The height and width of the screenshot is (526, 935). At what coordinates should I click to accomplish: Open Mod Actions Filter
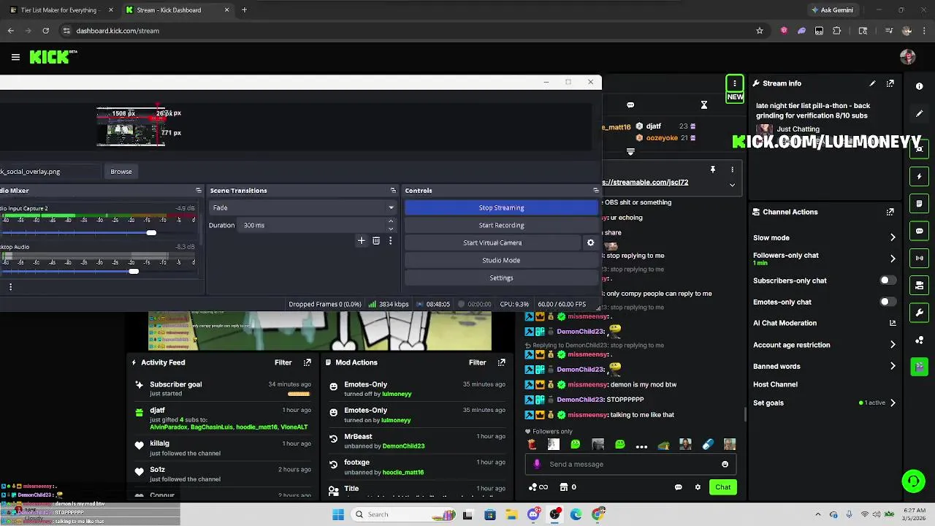point(477,362)
